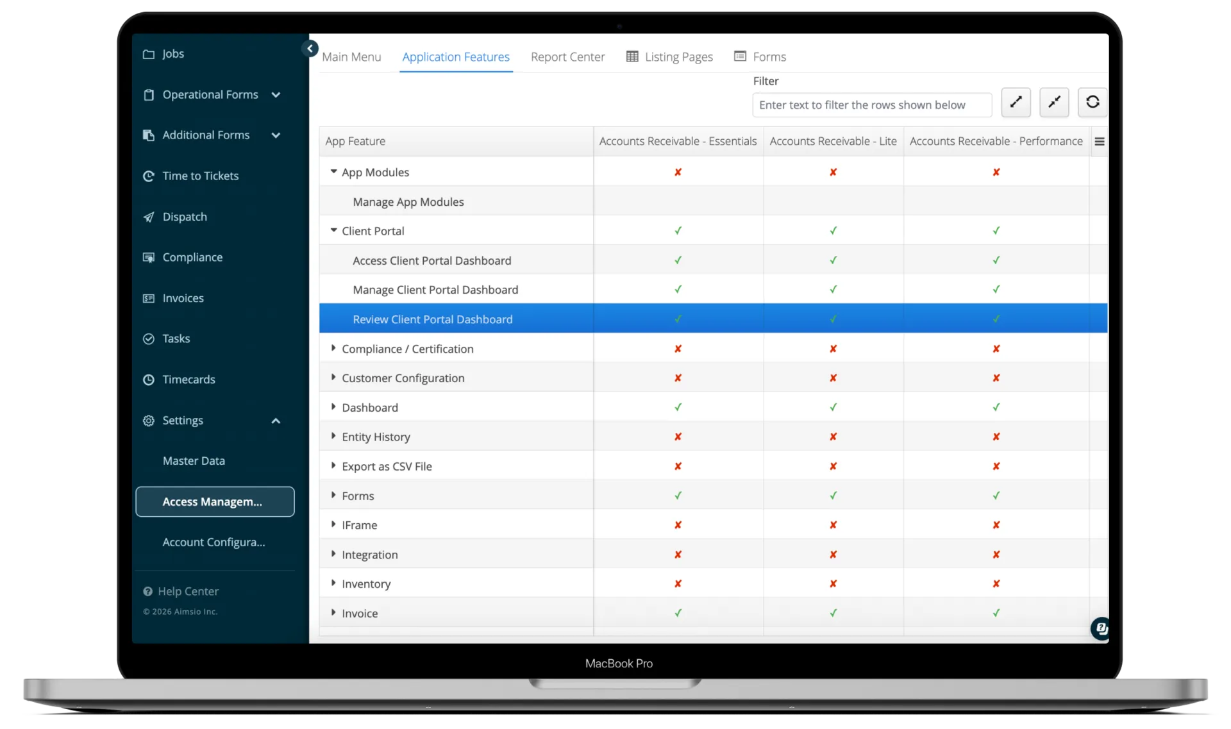1231x729 pixels.
Task: Toggle Forms check for Accounts Receivable Essentials
Action: [678, 495]
